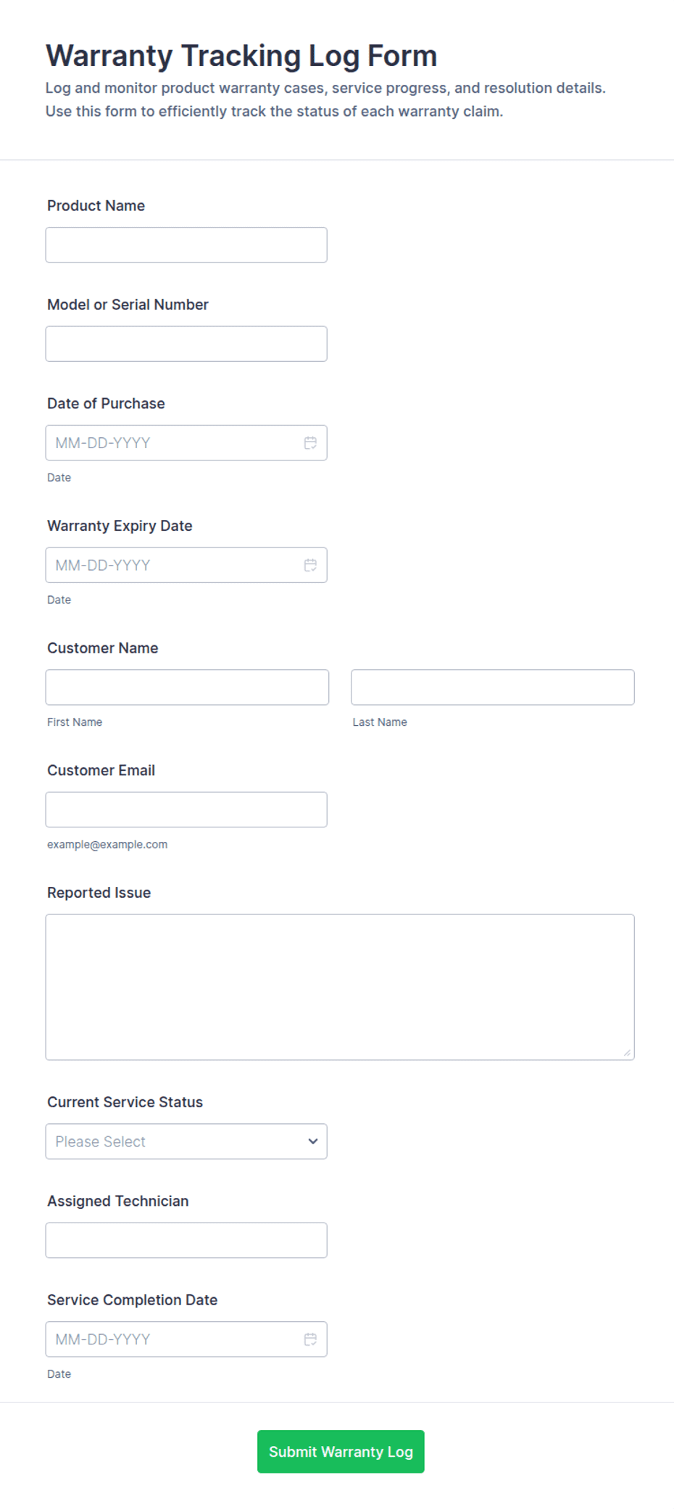Focus the Customer Email field
The image size is (674, 1509).
coord(186,809)
